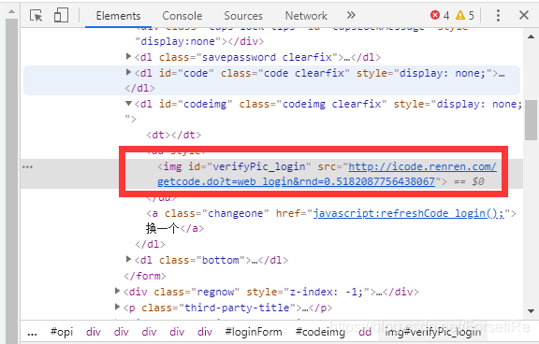Activate the inspect element picker icon

[36, 16]
